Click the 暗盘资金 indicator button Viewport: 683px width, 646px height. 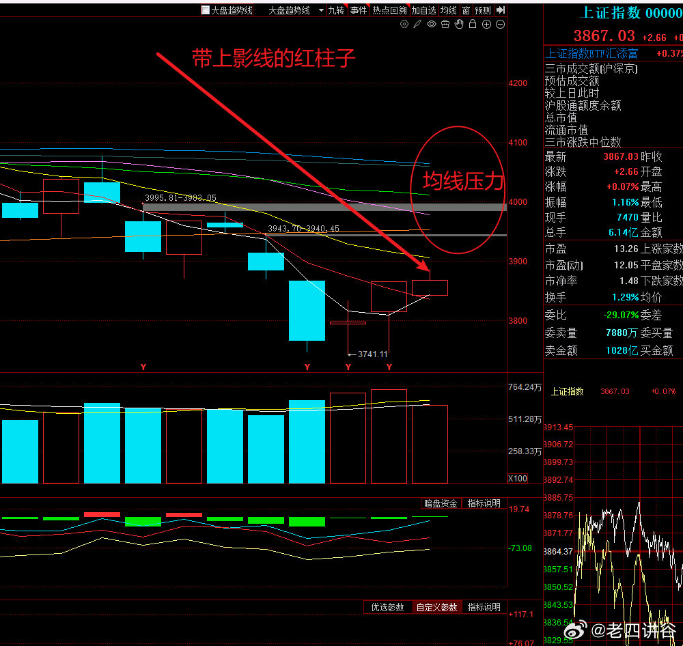click(441, 503)
